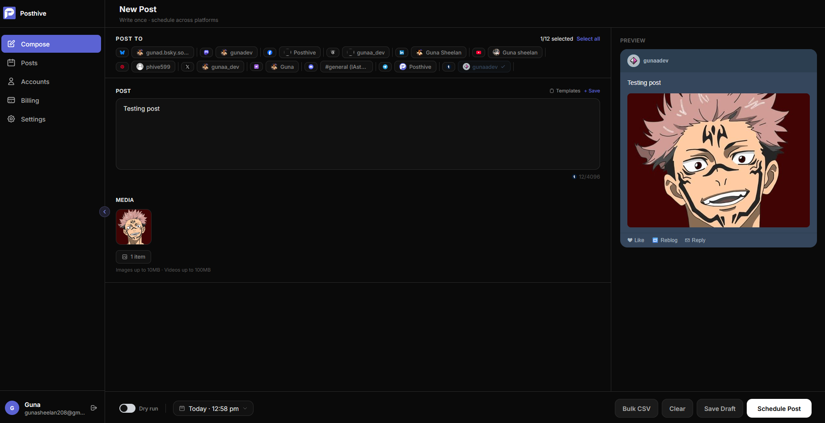
Task: Select the Guna account chip
Action: point(282,67)
